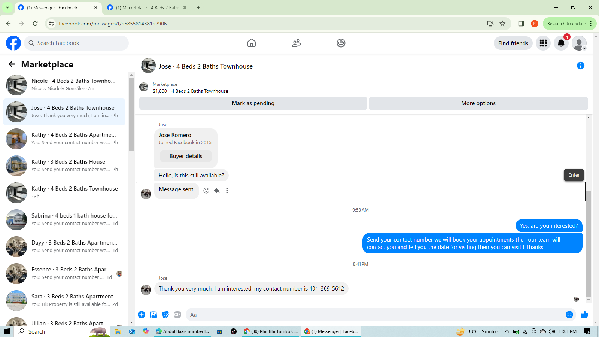Image resolution: width=599 pixels, height=337 pixels.
Task: Click the Find friends button
Action: (x=513, y=43)
